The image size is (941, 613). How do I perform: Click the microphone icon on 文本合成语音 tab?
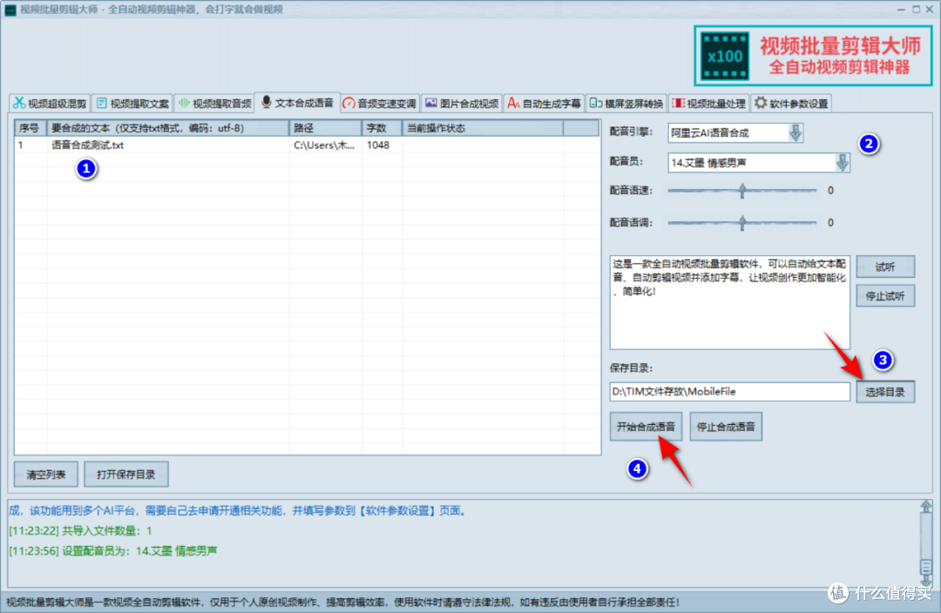(267, 102)
